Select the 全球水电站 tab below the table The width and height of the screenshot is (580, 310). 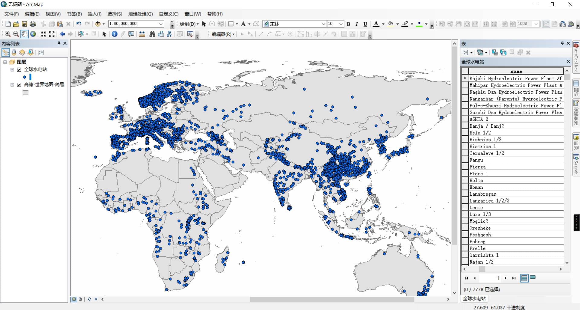click(474, 299)
